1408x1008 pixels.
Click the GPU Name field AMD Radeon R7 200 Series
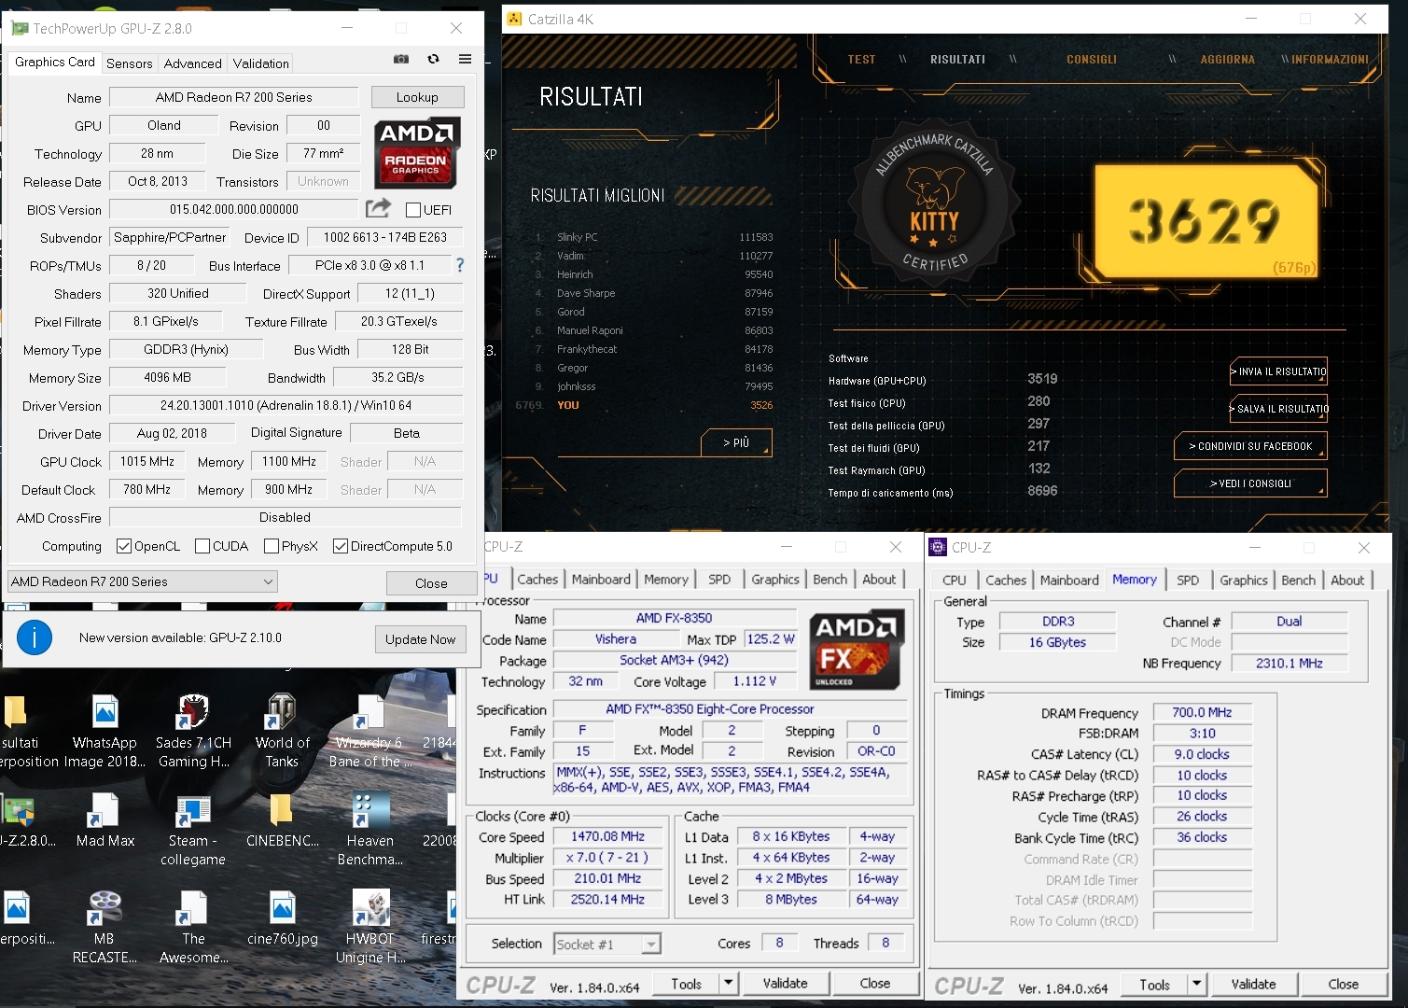(x=233, y=97)
